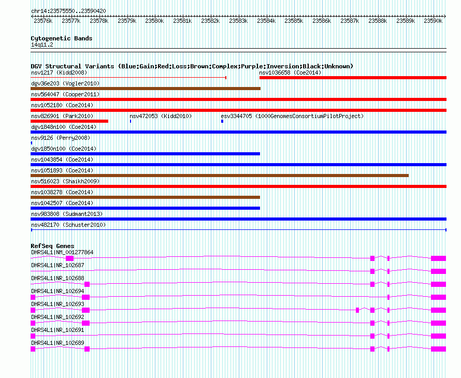Select variant label nsv9126 (Perry2008)
The width and height of the screenshot is (461, 378).
pos(61,138)
